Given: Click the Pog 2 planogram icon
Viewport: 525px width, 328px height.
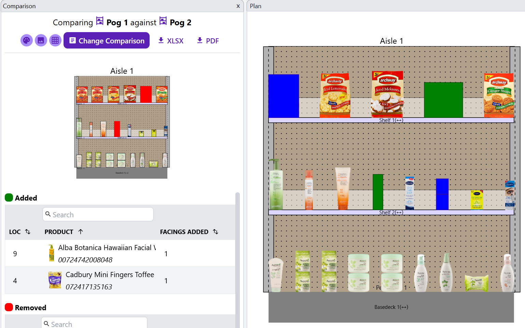Looking at the screenshot, I should 163,21.
